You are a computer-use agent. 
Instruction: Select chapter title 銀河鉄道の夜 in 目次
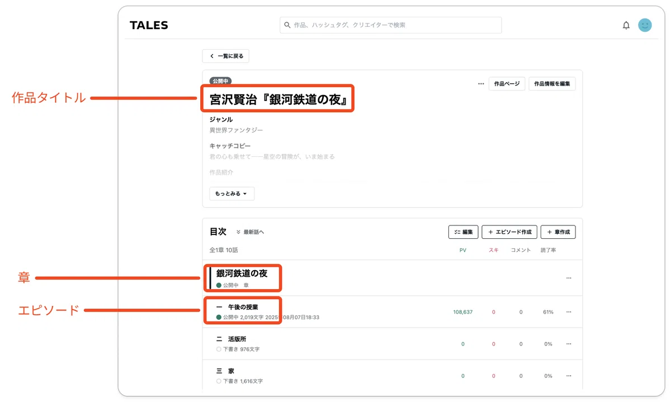click(242, 274)
